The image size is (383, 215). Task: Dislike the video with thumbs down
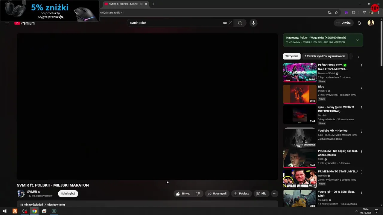[x=198, y=193]
